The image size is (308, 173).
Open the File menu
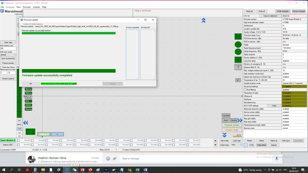pos(2,7)
